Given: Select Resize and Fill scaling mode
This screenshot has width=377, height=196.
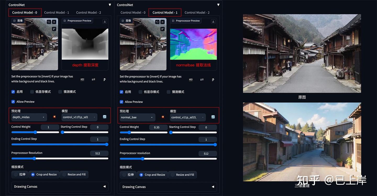Looking at the screenshot, I should click(74, 174).
